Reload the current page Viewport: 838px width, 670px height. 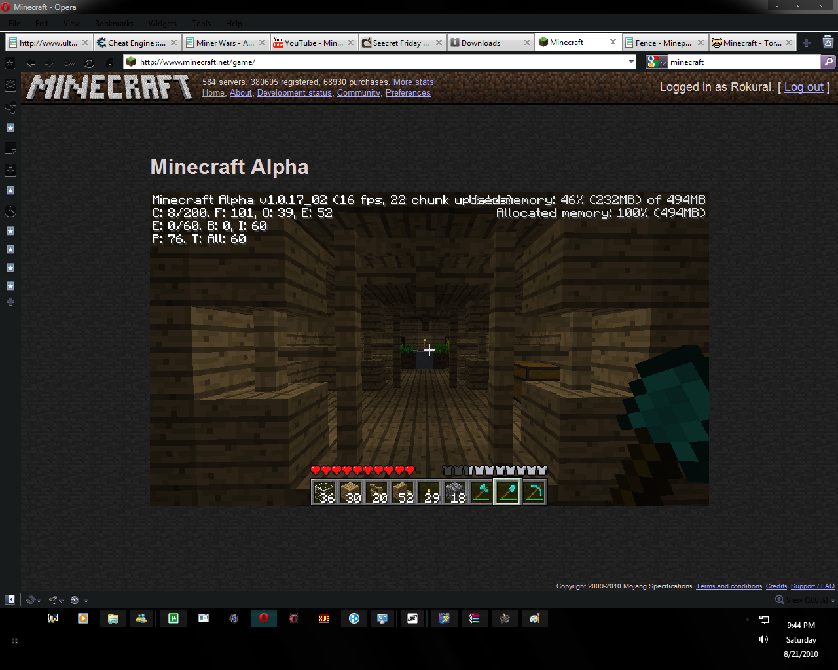click(89, 63)
